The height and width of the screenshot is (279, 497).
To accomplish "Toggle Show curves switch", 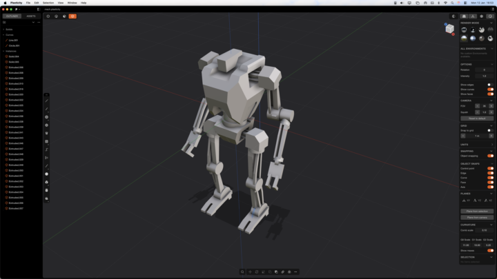I will click(x=490, y=90).
